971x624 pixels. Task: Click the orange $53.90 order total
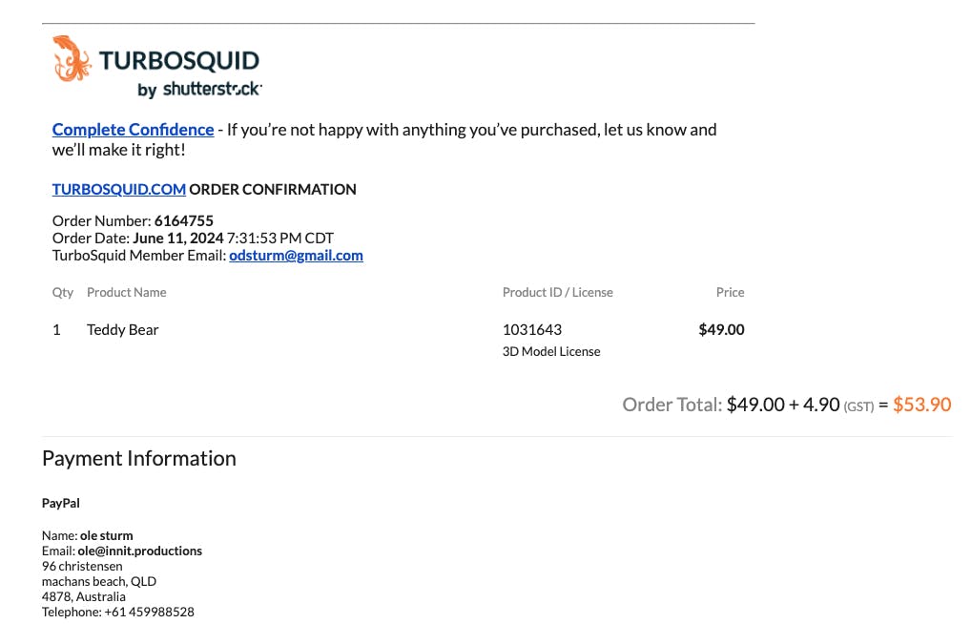[x=921, y=405]
